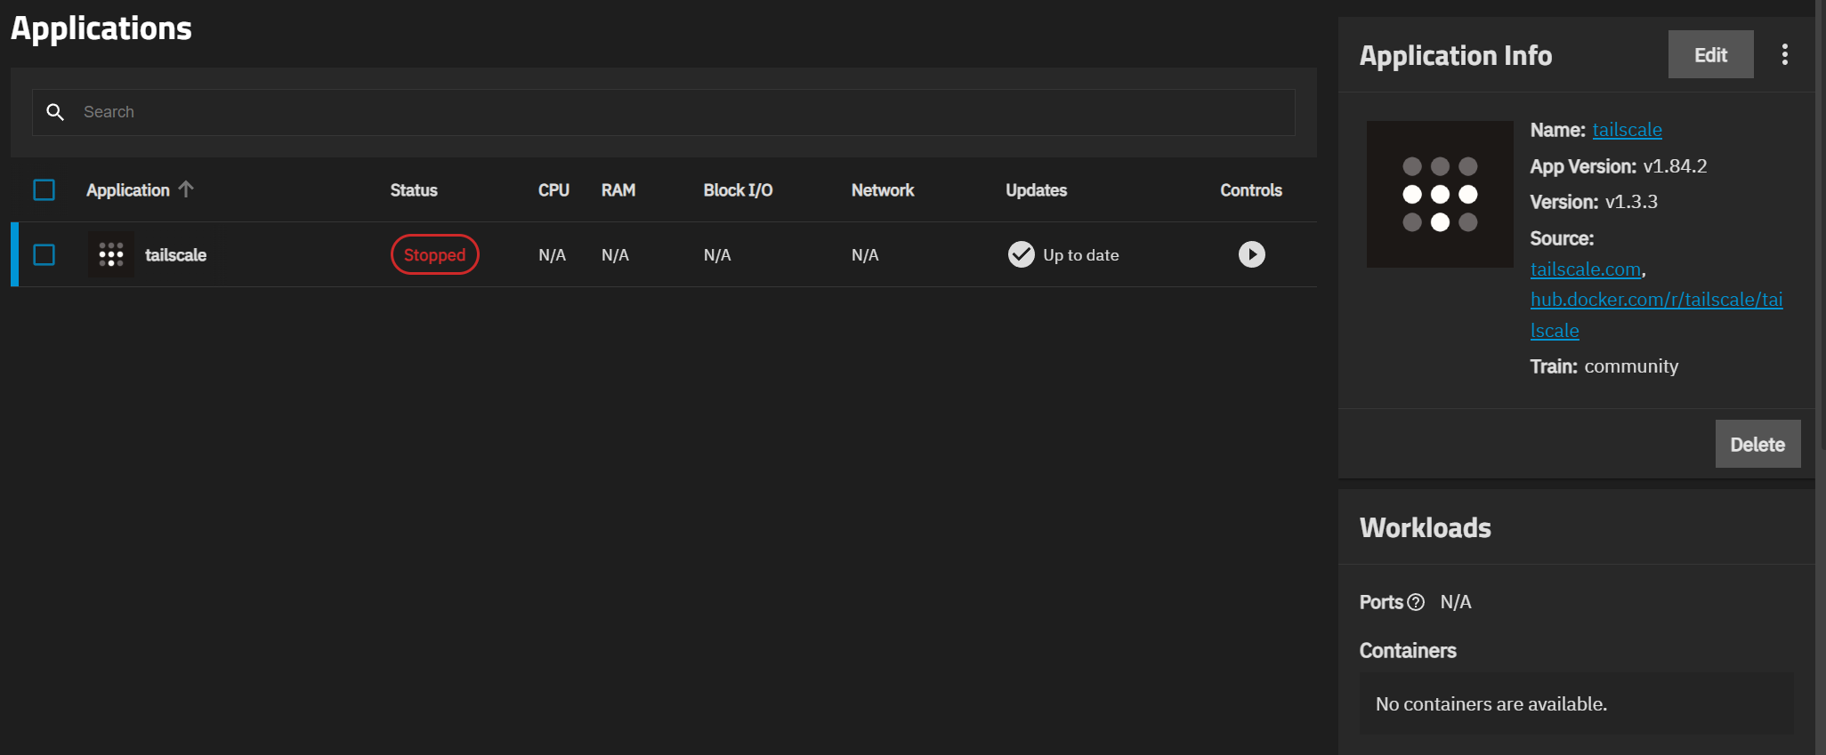Click the Up to date checkmark icon

[x=1021, y=254]
